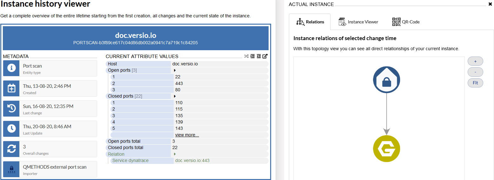494x180 pixels.
Task: Click the Port scan entity type text
Action: [32, 66]
